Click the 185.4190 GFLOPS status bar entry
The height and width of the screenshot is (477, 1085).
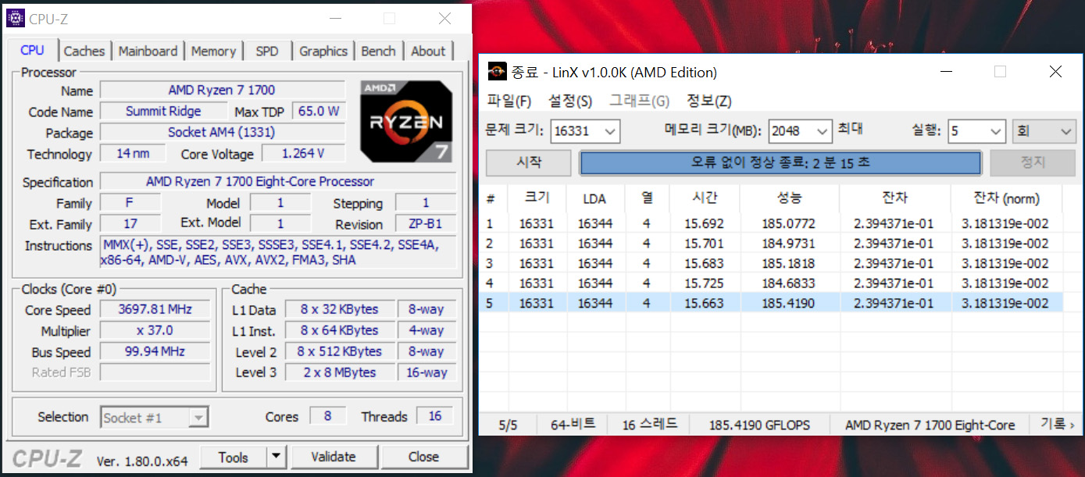(759, 425)
